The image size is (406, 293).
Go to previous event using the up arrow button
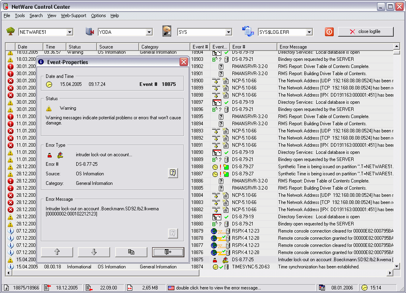pyautogui.click(x=56, y=252)
